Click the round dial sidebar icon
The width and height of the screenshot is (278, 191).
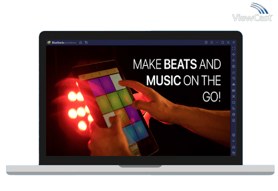(x=234, y=120)
